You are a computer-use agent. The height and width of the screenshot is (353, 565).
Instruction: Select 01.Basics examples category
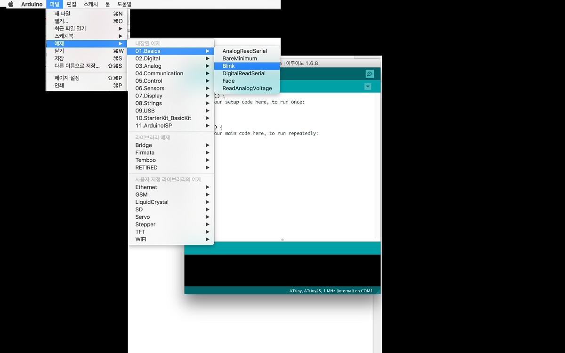tap(171, 51)
